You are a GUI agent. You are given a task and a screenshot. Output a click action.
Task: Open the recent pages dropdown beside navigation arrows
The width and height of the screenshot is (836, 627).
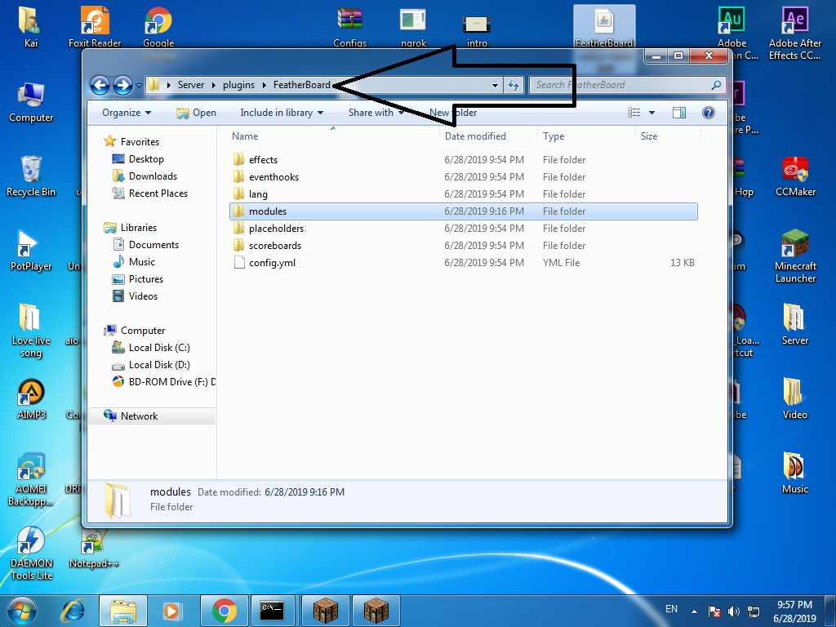tap(139, 85)
